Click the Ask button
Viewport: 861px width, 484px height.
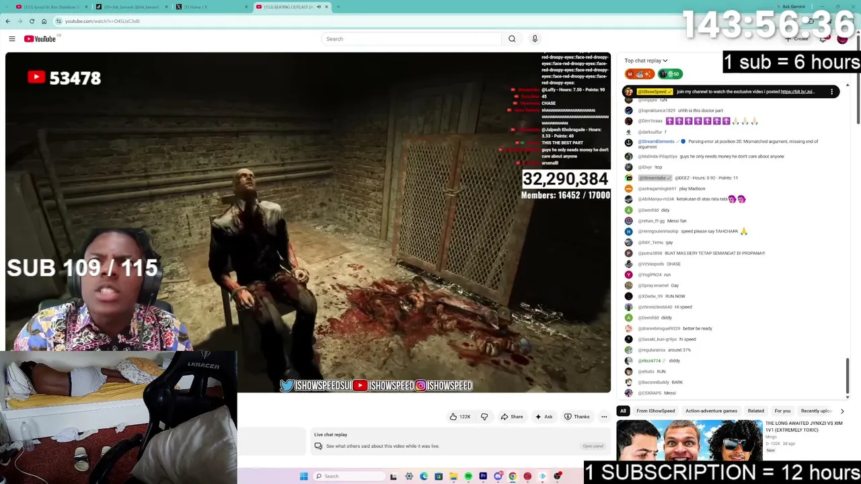tap(544, 417)
